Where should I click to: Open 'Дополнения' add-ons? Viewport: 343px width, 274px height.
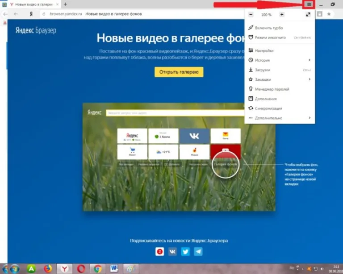280,99
